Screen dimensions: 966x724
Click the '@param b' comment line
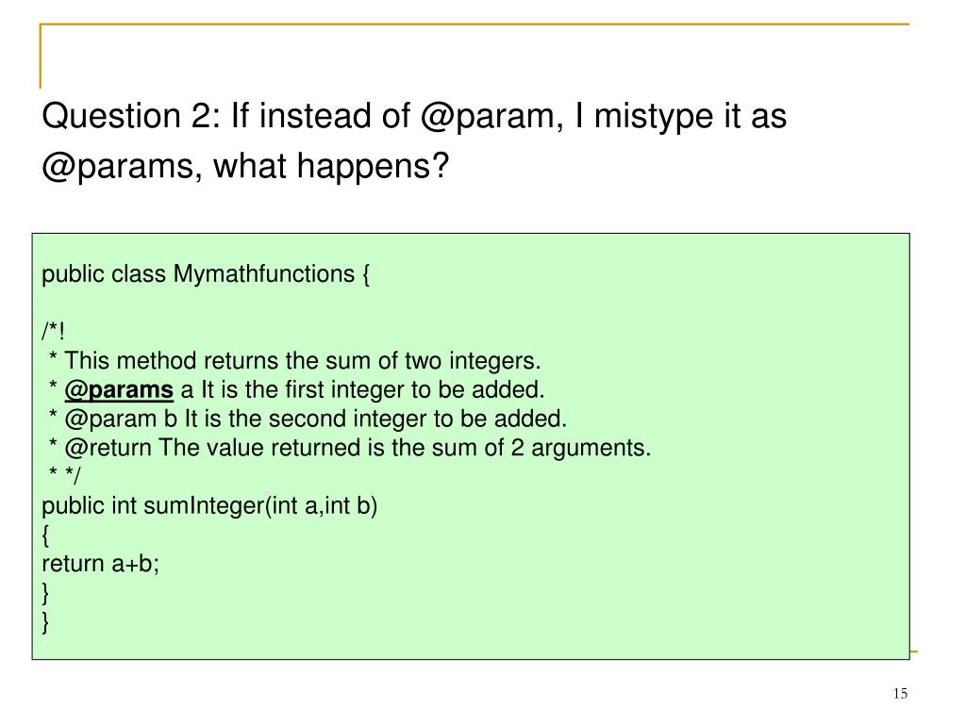click(308, 420)
